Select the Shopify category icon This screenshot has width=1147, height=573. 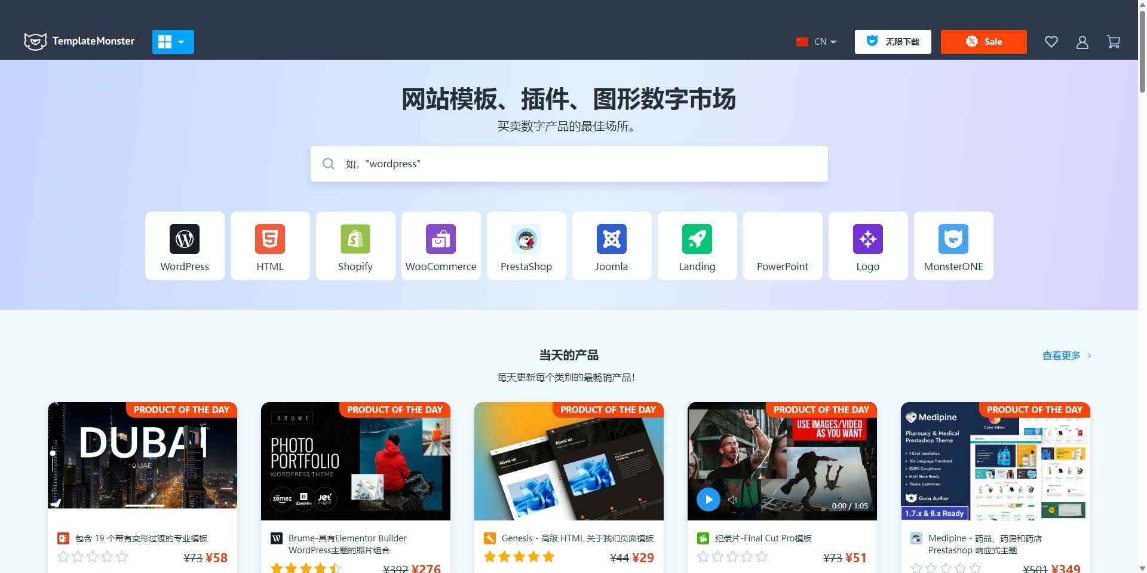(355, 239)
